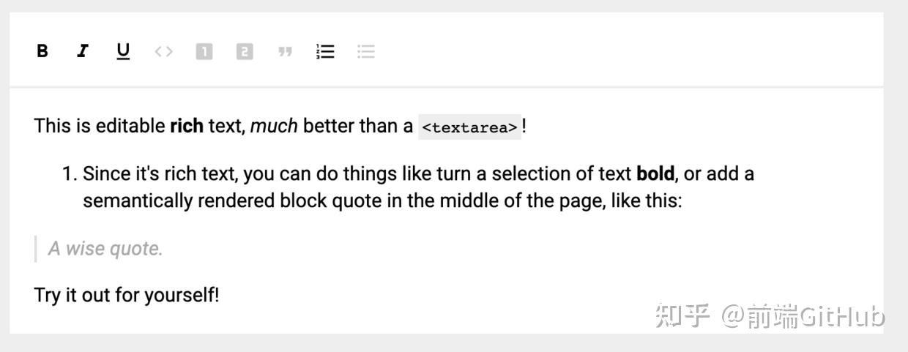Toggle block quote formatting icon
This screenshot has height=352, width=908.
[x=285, y=51]
